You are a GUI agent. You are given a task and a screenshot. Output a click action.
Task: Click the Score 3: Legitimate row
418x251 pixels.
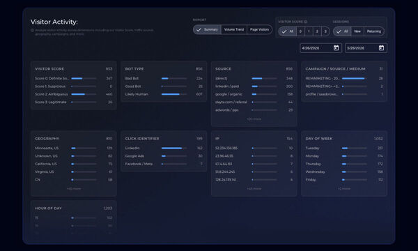tap(74, 102)
